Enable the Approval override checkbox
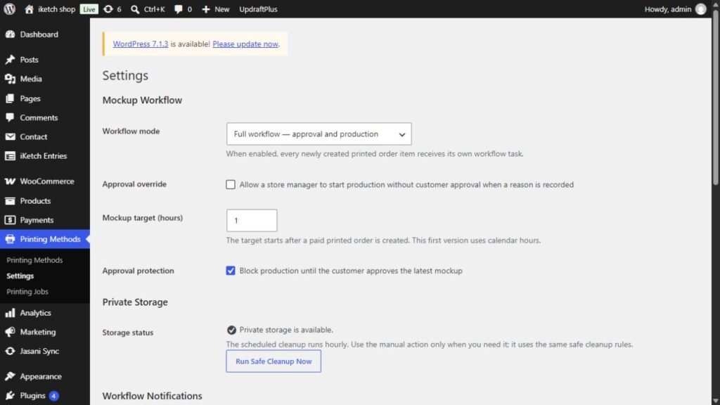This screenshot has width=720, height=405. [231, 185]
